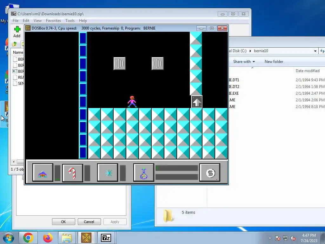Screen dimensions: 325x244
Task: Click the 7-Zip address path field
Action: [x=23, y=44]
